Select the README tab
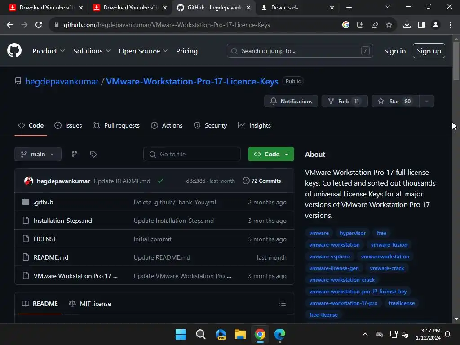Image resolution: width=460 pixels, height=345 pixels. [40, 304]
